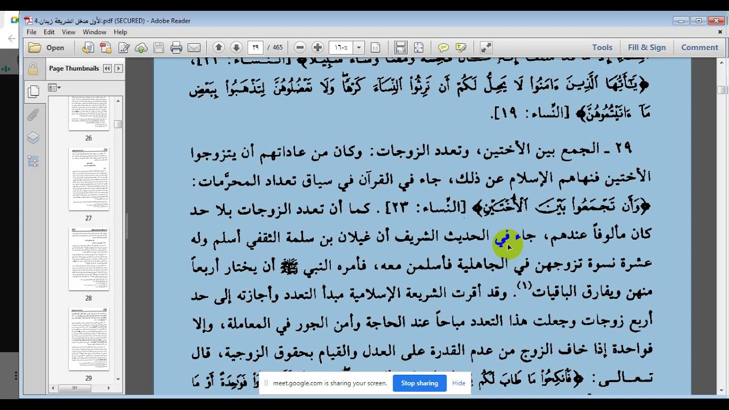This screenshot has width=729, height=410.
Task: Click the Save floppy disk icon
Action: click(159, 48)
